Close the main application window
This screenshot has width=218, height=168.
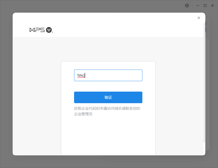(x=212, y=6)
